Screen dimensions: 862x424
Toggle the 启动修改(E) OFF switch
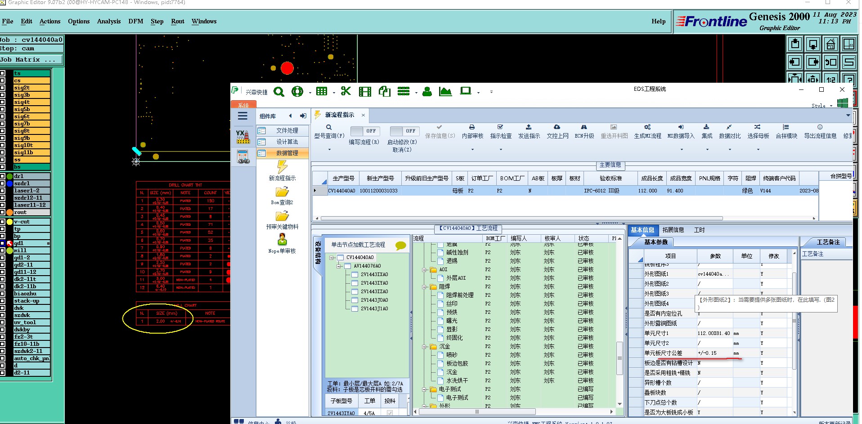pos(404,131)
